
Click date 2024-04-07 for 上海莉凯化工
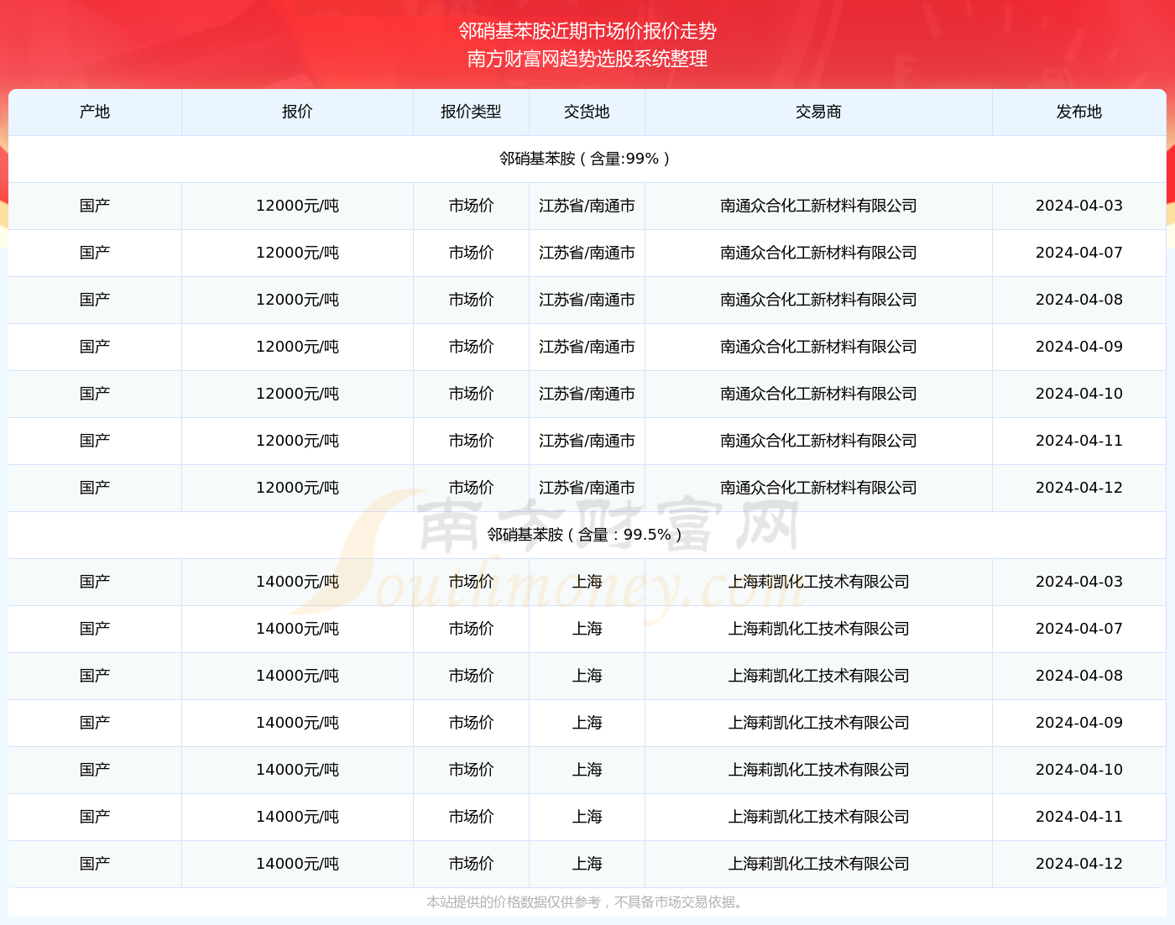click(x=1079, y=629)
